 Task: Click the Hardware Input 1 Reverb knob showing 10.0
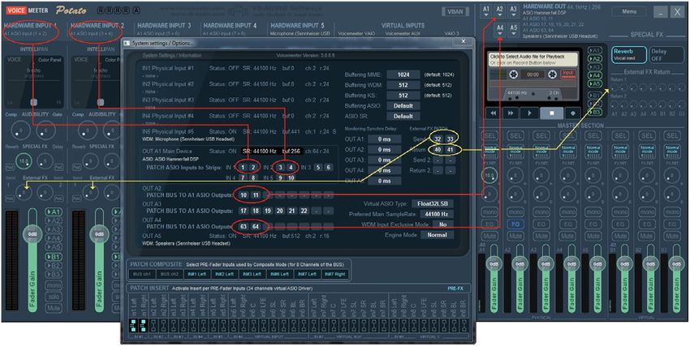pyautogui.click(x=24, y=161)
